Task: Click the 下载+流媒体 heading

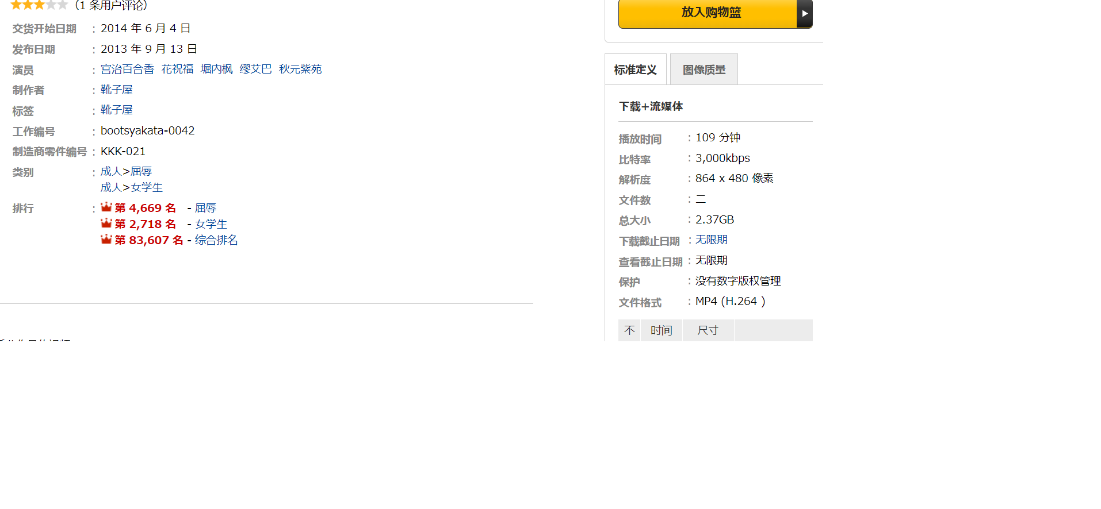Action: coord(651,106)
